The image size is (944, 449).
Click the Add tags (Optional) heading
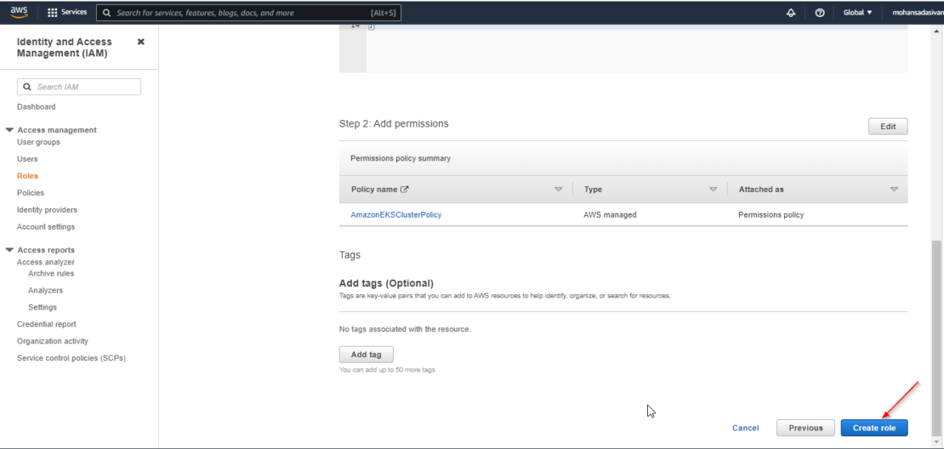(x=386, y=283)
